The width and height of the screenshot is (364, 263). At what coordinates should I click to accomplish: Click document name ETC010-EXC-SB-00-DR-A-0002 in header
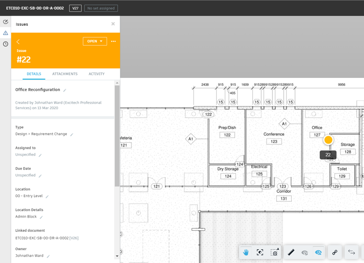tap(35, 8)
